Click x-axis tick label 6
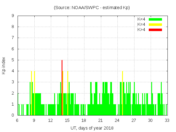176x132 pixels. [17, 120]
